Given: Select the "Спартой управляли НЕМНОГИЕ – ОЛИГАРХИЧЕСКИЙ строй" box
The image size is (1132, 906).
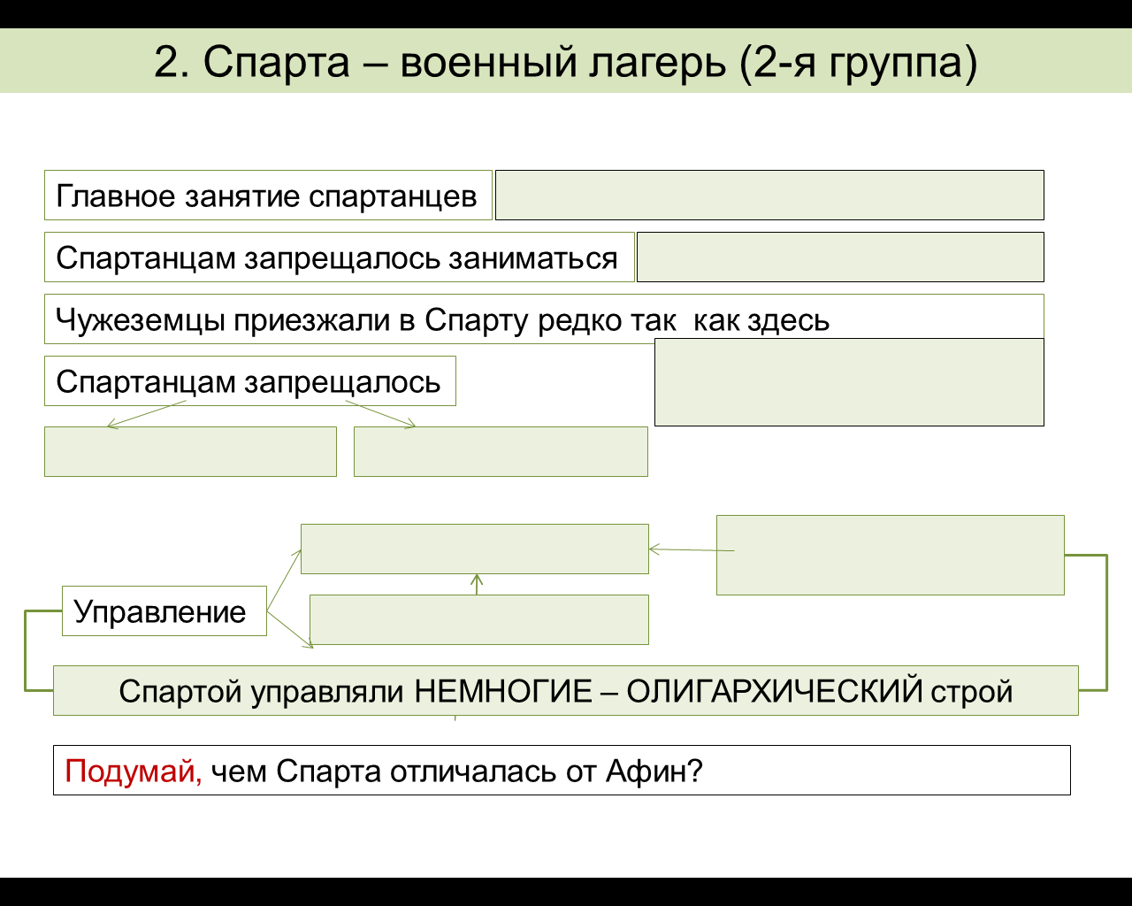Looking at the screenshot, I should (566, 691).
